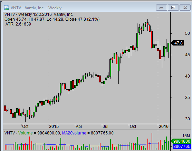Click the 2015 label on time axis
The image size is (192, 151).
point(54,127)
